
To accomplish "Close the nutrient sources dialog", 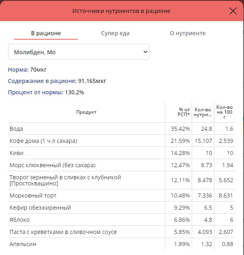I will [x=233, y=11].
